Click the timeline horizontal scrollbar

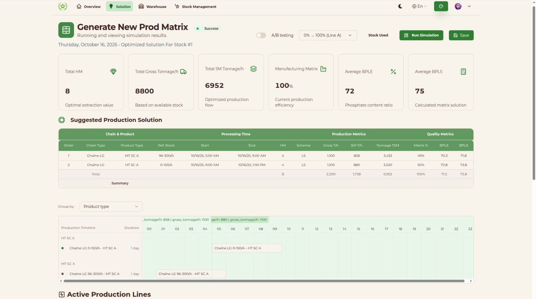[264, 281]
